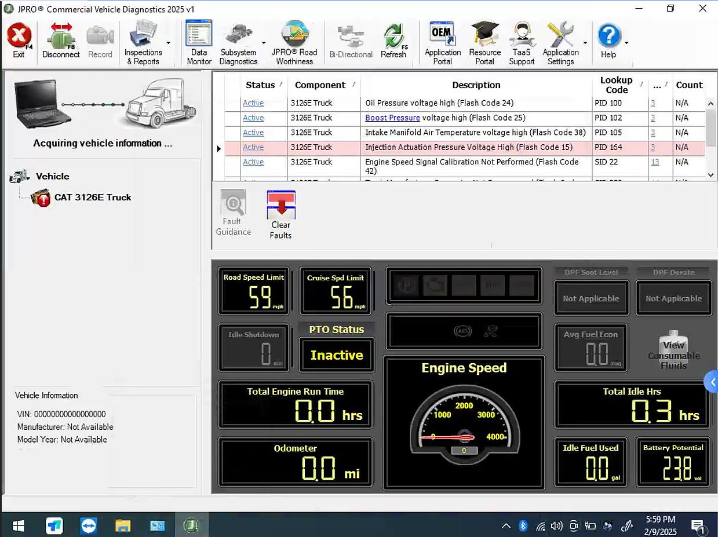Viewport: 718px width, 537px height.
Task: Run a JPRO Road Worthiness check
Action: tap(295, 39)
